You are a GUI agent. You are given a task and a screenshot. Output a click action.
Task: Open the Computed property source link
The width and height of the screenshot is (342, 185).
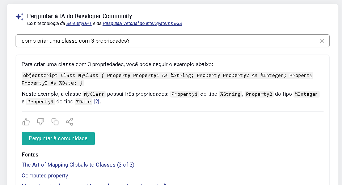(45, 176)
